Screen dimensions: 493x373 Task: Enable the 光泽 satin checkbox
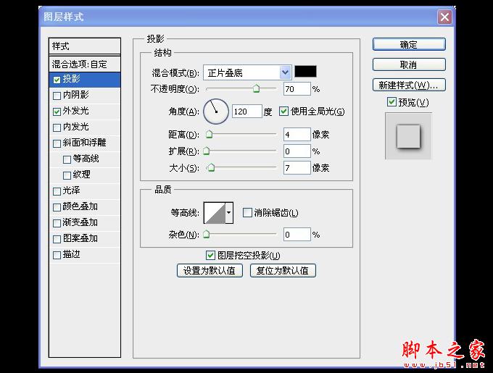tap(57, 191)
